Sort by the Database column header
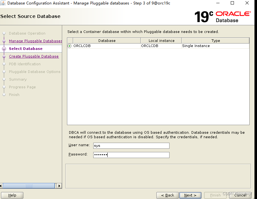Image resolution: width=257 pixels, height=199 pixels. point(107,41)
